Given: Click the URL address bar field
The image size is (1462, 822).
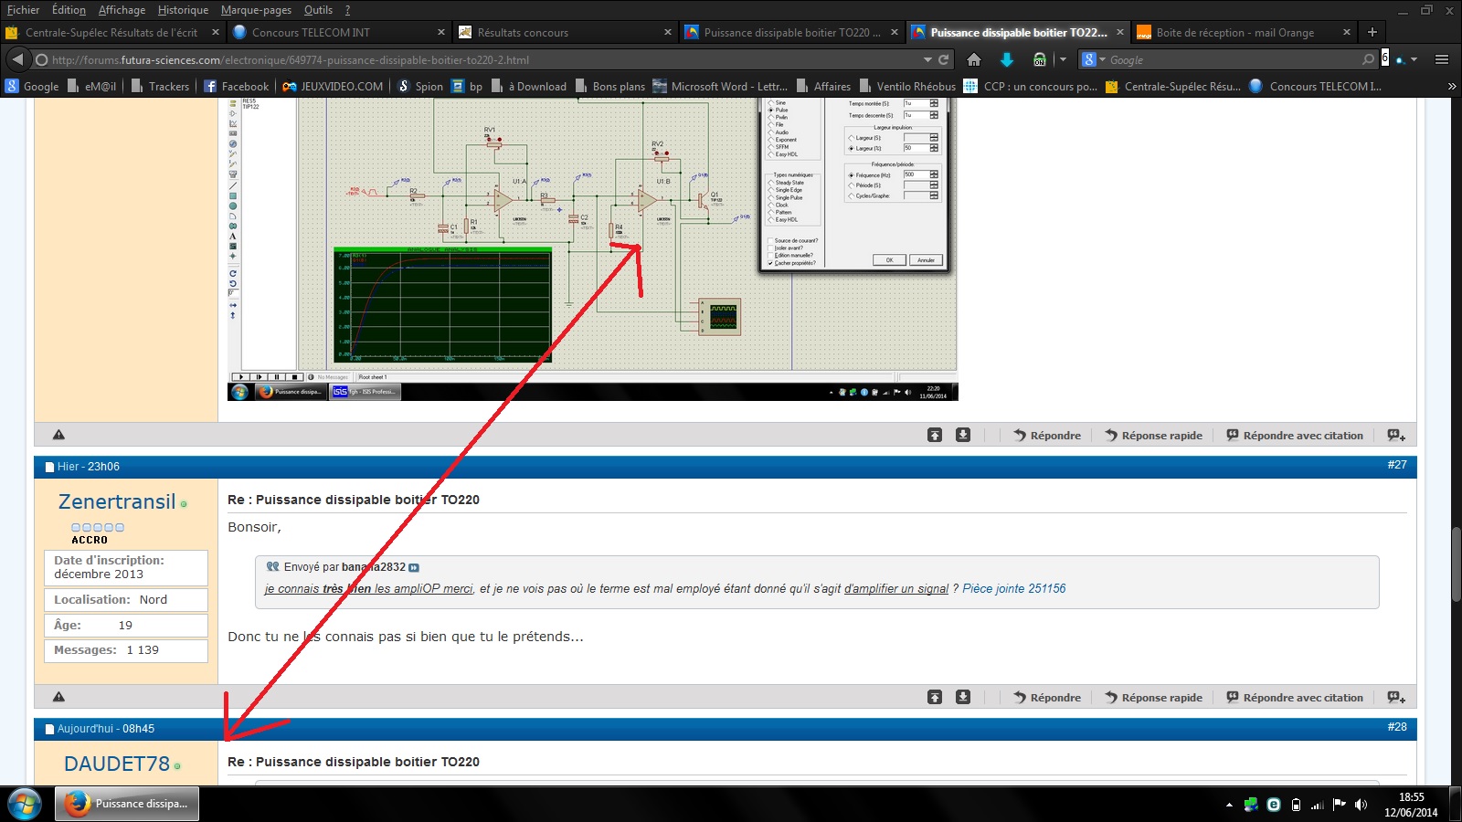Looking at the screenshot, I should (x=484, y=59).
